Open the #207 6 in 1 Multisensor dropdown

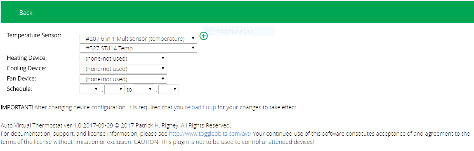point(139,39)
